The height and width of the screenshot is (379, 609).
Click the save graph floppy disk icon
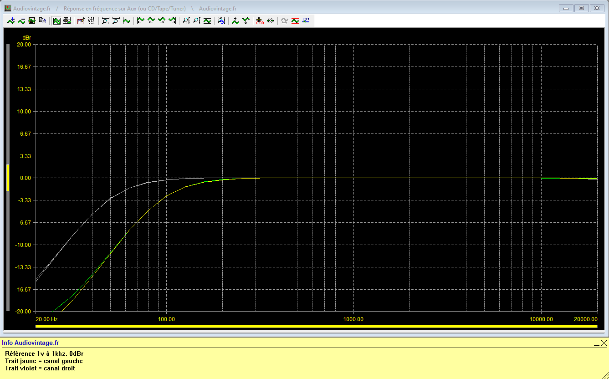pos(32,20)
